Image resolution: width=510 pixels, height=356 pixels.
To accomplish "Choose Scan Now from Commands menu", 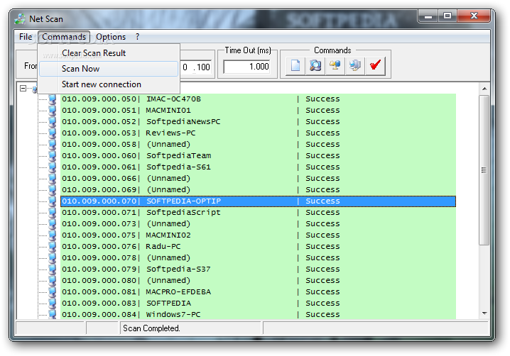I will [109, 69].
